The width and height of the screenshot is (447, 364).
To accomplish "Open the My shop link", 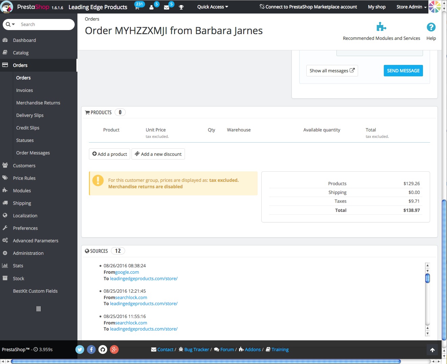I will click(377, 7).
